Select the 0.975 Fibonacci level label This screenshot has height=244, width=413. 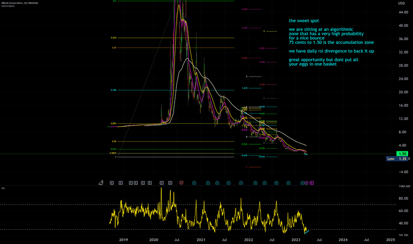[113, 149]
